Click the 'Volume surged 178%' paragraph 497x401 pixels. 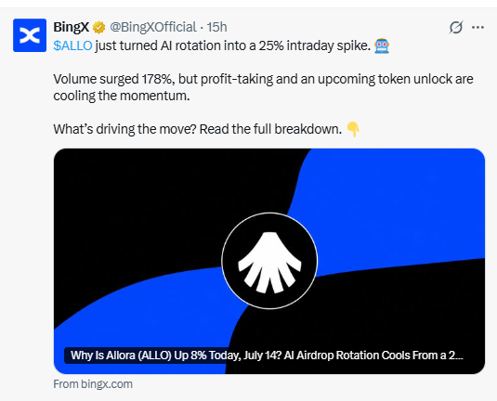(x=263, y=87)
